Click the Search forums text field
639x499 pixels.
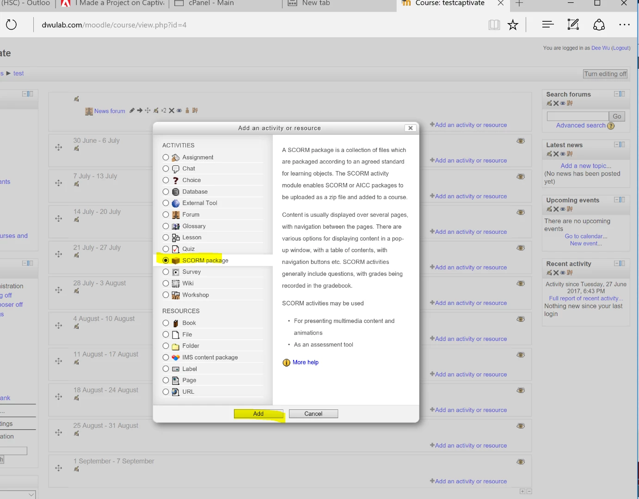point(578,116)
